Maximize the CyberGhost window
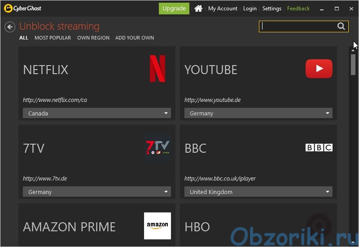The height and width of the screenshot is (247, 359). 337,9
